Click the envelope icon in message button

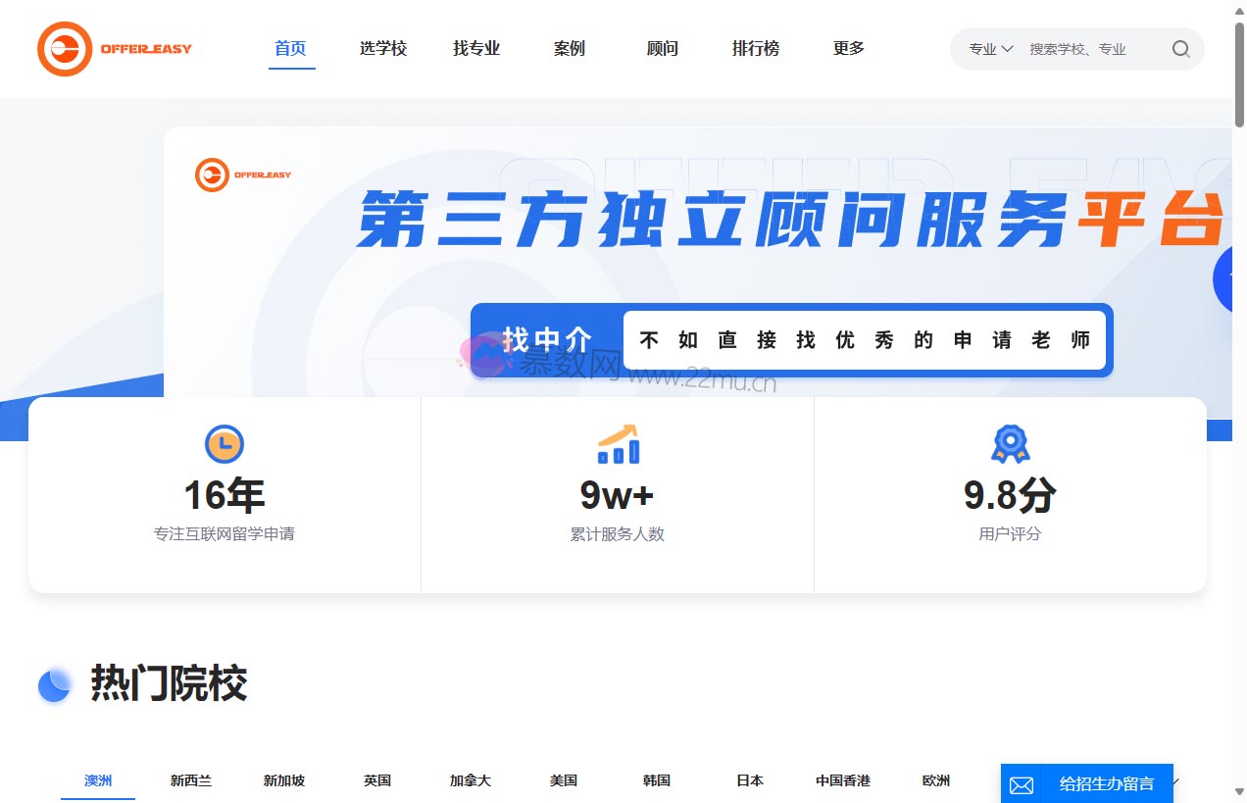pyautogui.click(x=1022, y=785)
